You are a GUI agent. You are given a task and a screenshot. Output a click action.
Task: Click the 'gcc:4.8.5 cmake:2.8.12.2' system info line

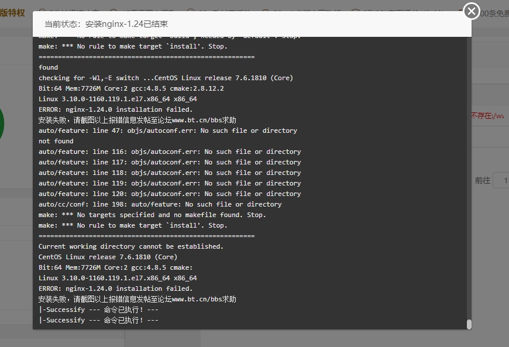131,88
